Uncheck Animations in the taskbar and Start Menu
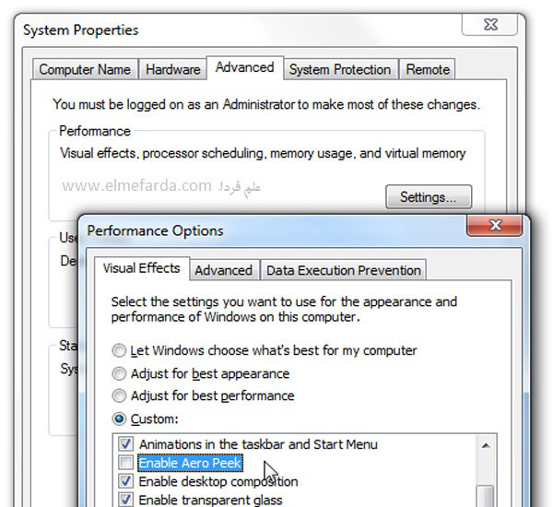Viewport: 553px width, 507px height. pyautogui.click(x=126, y=444)
